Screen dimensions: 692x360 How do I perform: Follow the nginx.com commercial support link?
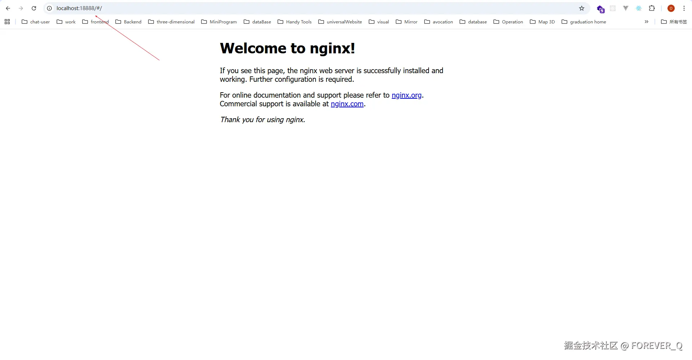pyautogui.click(x=347, y=104)
